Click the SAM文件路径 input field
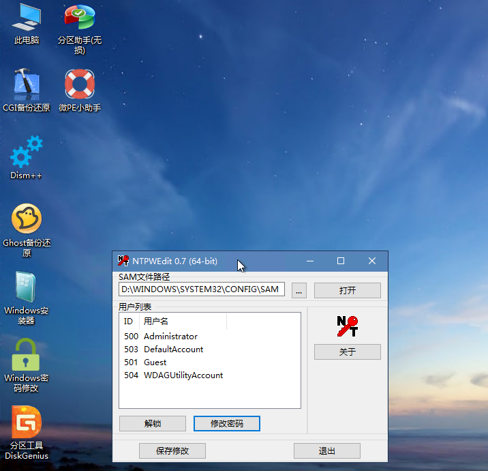Viewport: 488px width, 471px height. click(x=201, y=289)
